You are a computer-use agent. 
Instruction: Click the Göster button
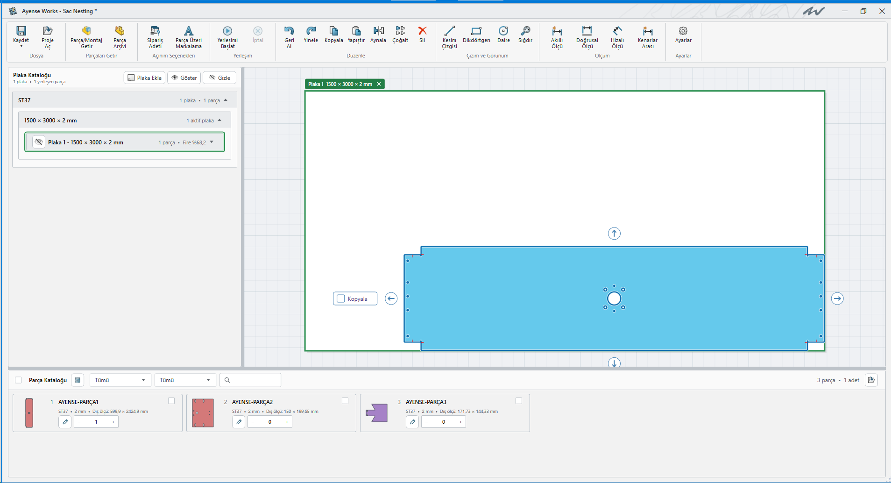pos(184,78)
